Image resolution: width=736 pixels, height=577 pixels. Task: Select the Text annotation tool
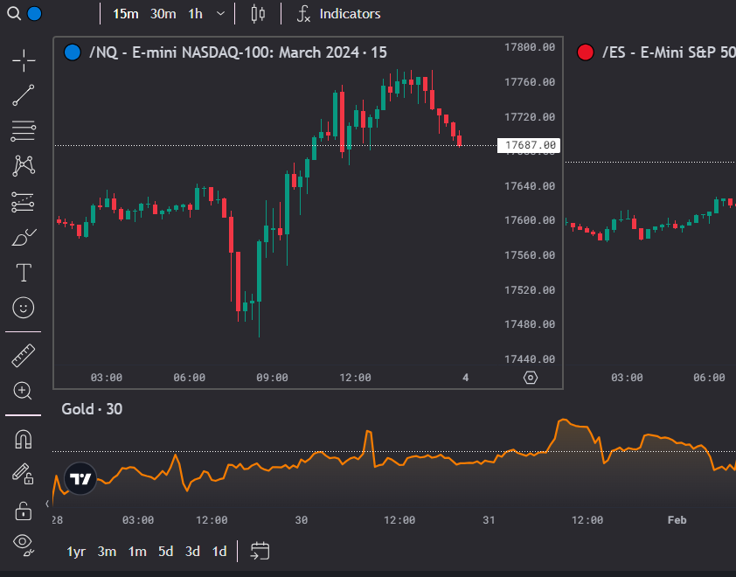click(x=24, y=272)
